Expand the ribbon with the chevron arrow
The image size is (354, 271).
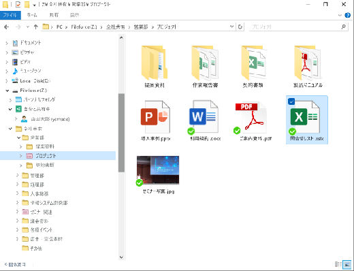340,15
